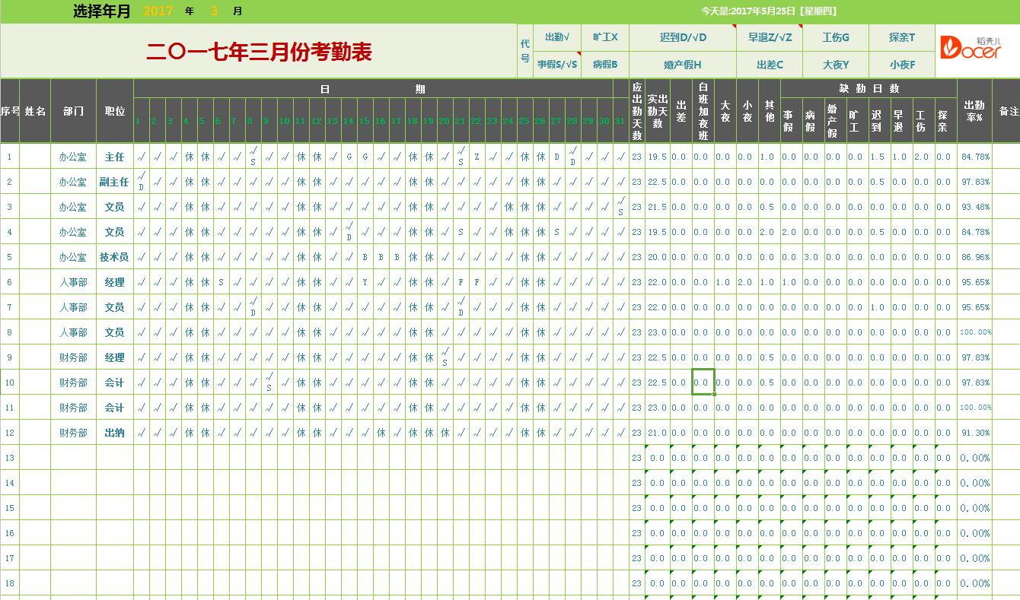The image size is (1020, 600).
Task: Select legend cell 迟到D/√D
Action: 683,37
